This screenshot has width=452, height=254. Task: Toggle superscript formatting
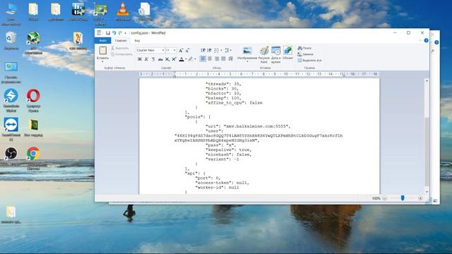[x=174, y=59]
